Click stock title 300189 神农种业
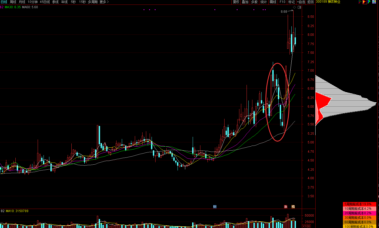379x228 pixels. coord(328,2)
